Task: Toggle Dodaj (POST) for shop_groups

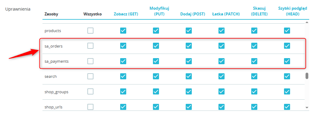Action: (189, 91)
